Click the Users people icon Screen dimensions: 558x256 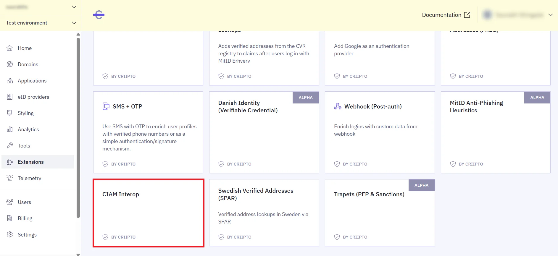(10, 202)
